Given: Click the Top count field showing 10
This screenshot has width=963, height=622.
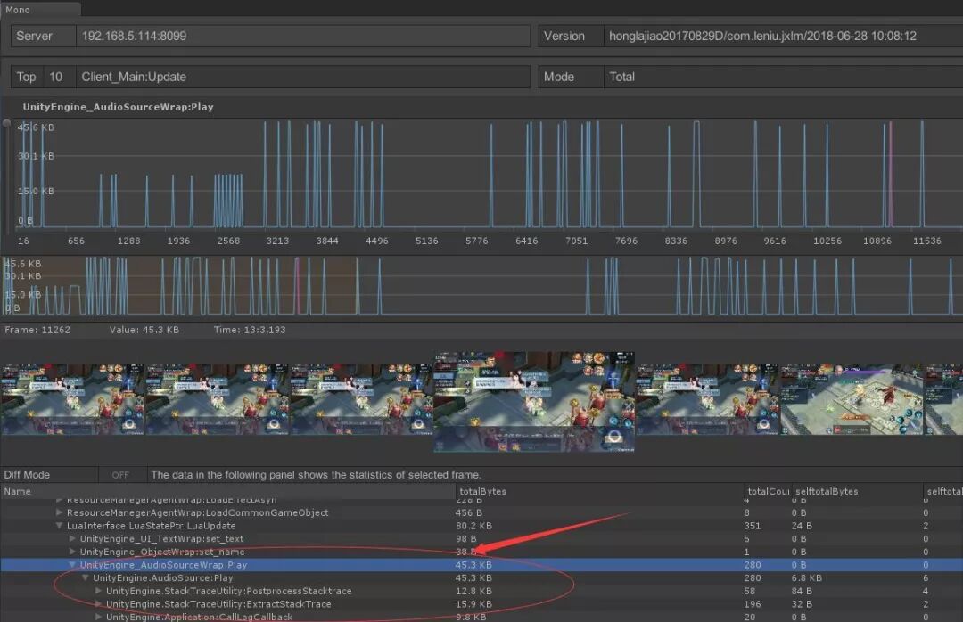Looking at the screenshot, I should click(56, 77).
